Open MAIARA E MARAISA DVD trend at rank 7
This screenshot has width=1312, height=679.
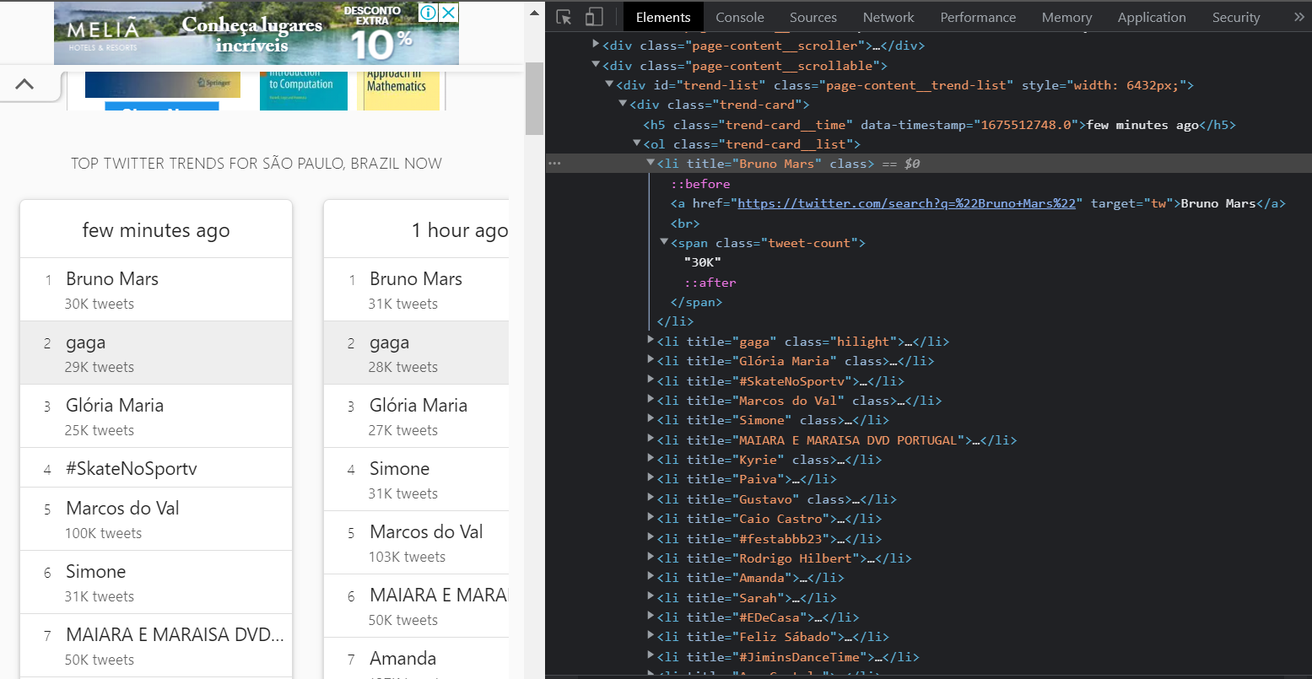tap(175, 635)
